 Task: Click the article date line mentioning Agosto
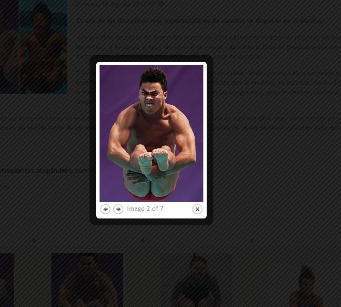coord(120,4)
